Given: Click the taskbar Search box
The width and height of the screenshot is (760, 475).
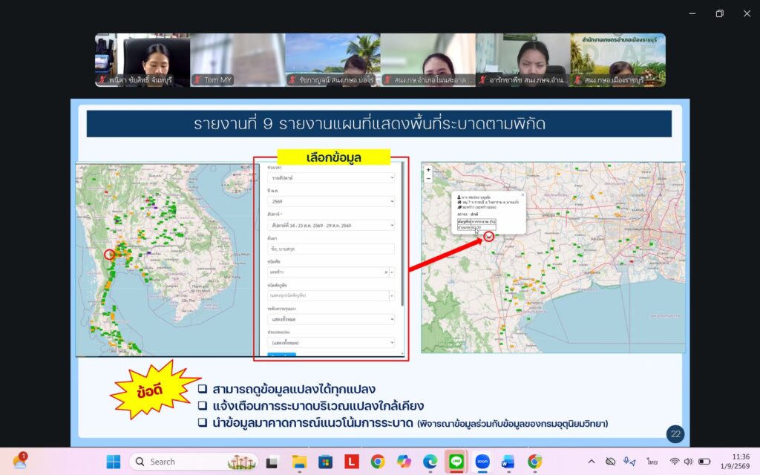Looking at the screenshot, I should 194,462.
